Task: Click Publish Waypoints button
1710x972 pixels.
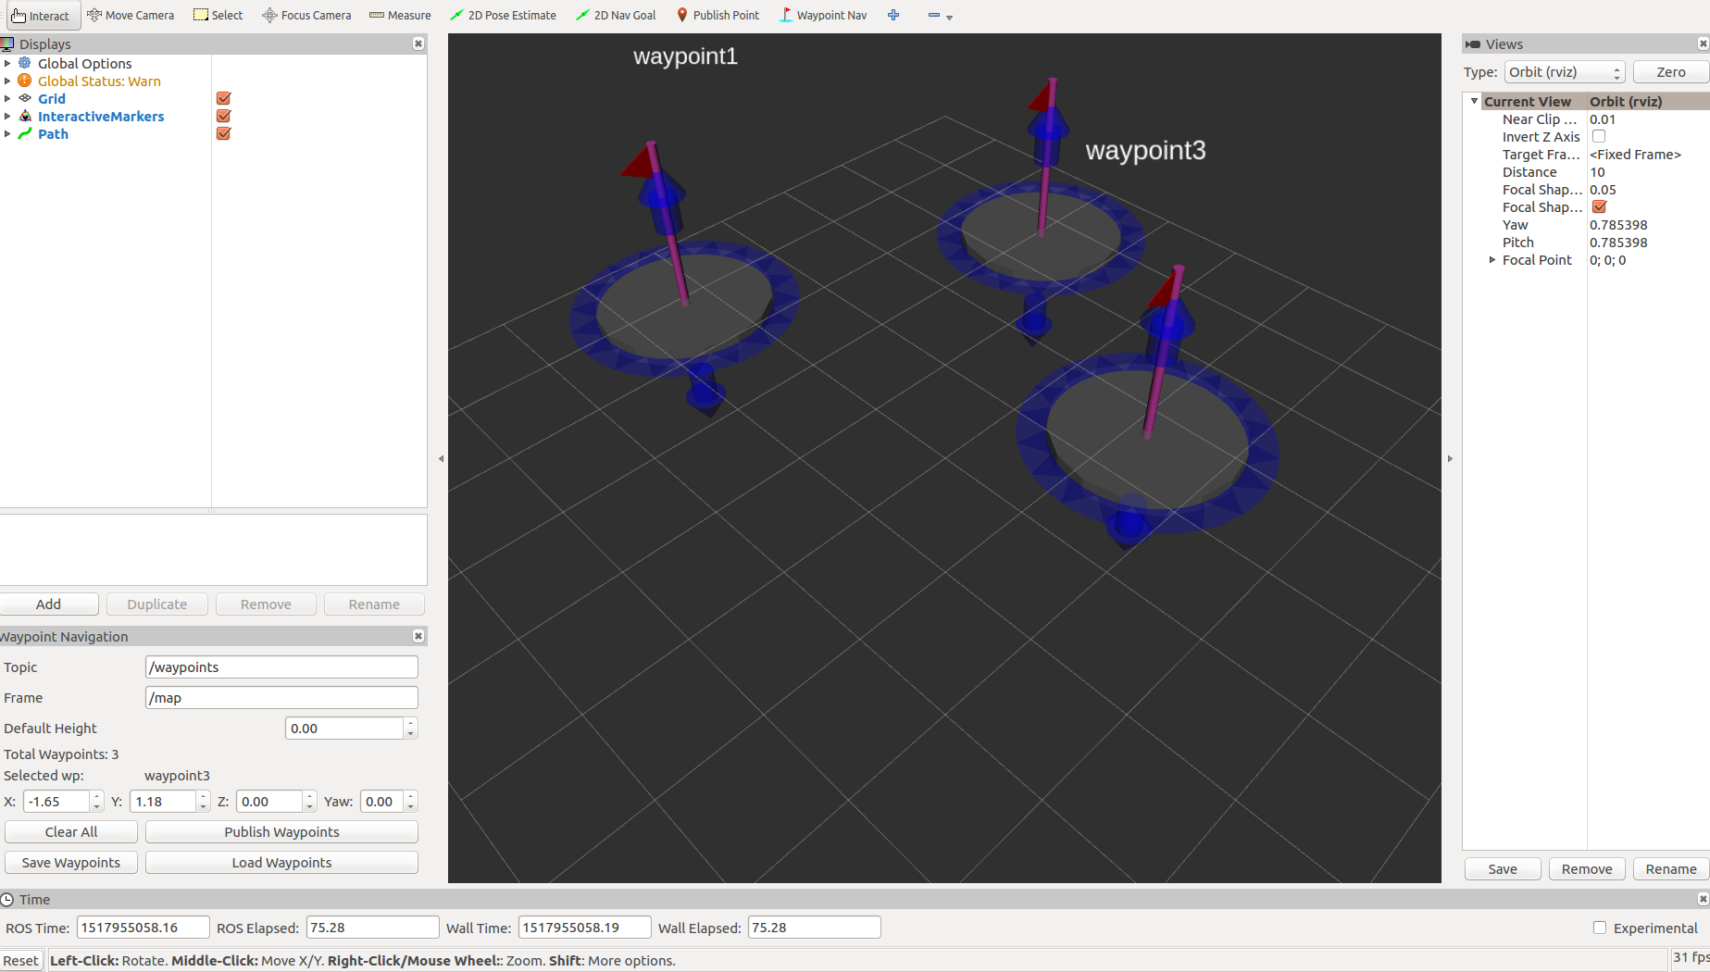Action: [281, 831]
